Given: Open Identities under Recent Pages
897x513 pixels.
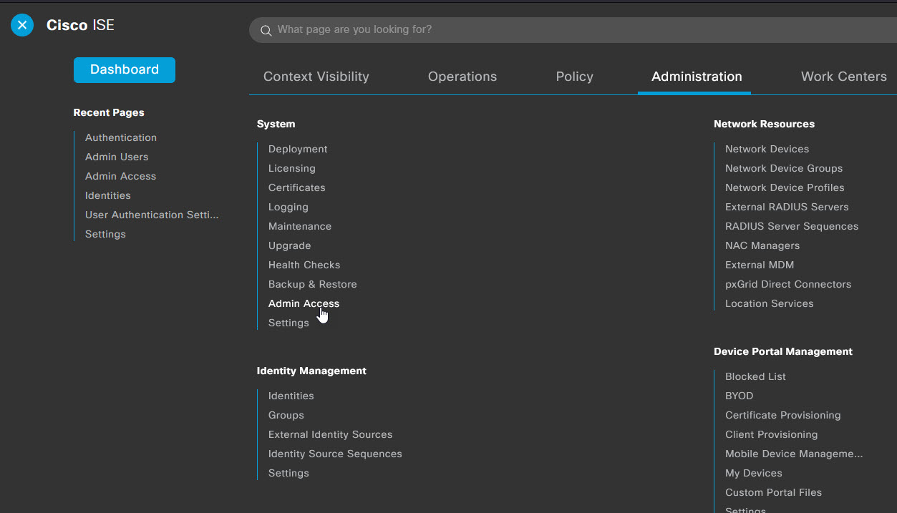Looking at the screenshot, I should tap(108, 195).
